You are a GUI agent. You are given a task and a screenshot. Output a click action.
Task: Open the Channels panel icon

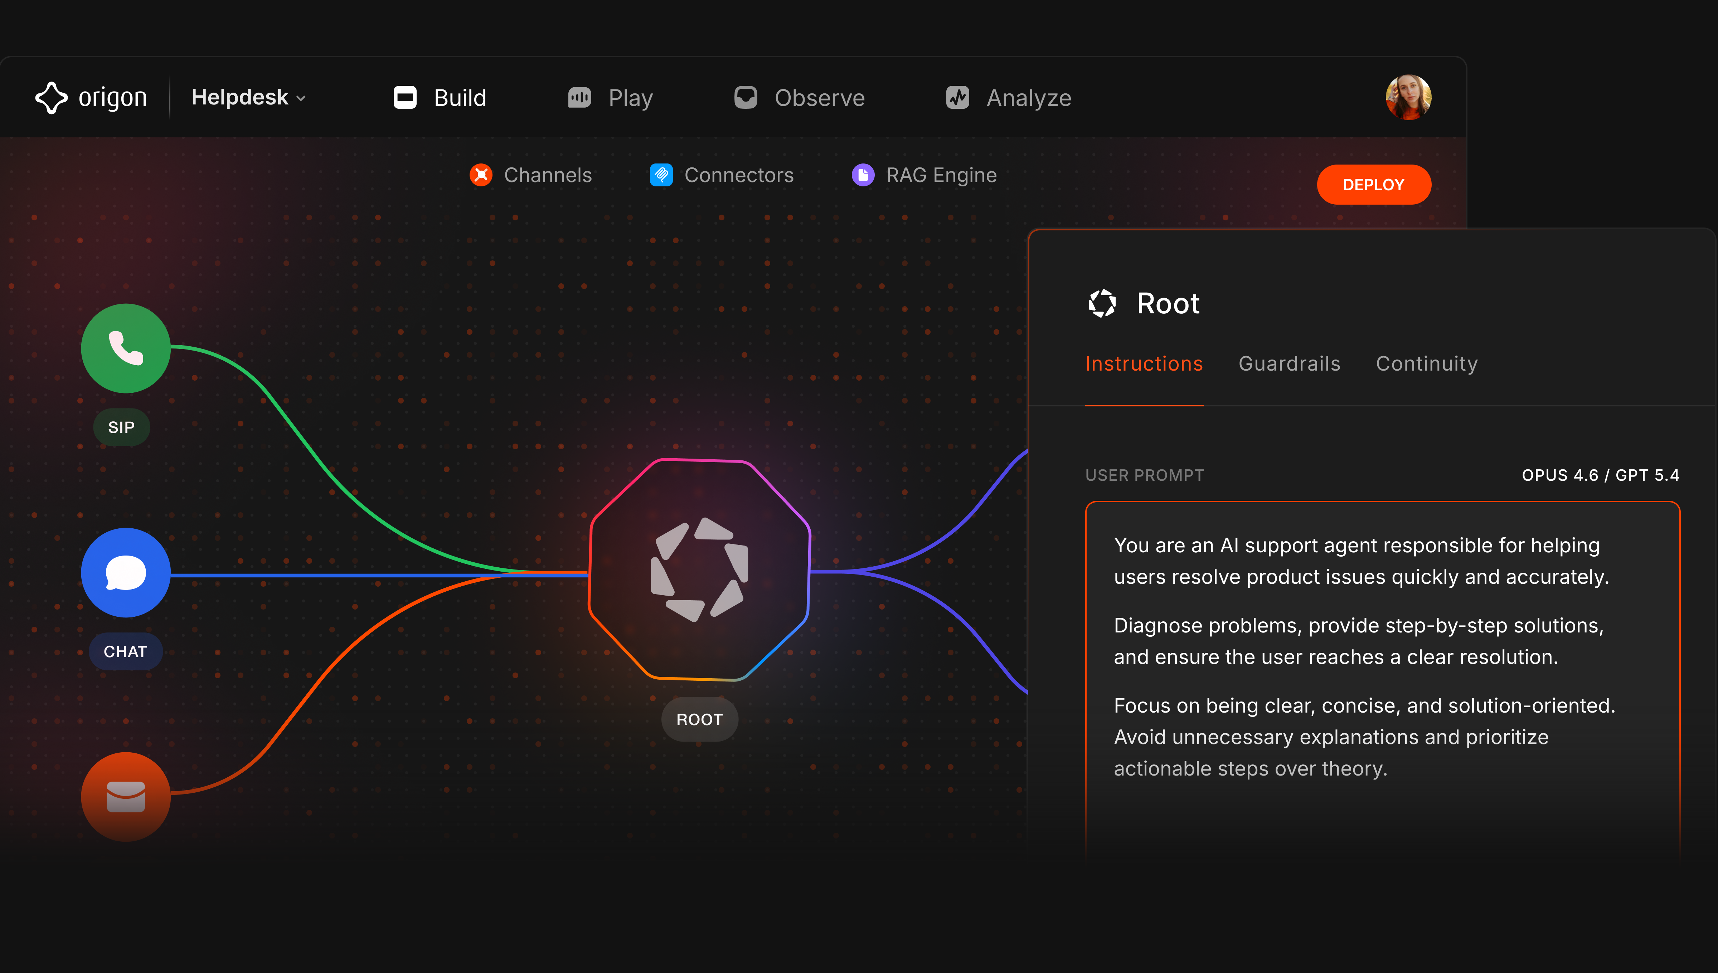(481, 175)
